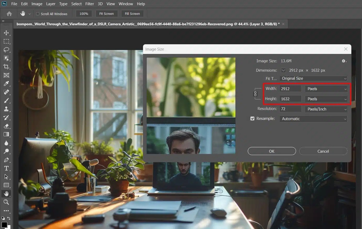The width and height of the screenshot is (362, 229).
Task: Select the Zoom tool
Action: (x=6, y=202)
